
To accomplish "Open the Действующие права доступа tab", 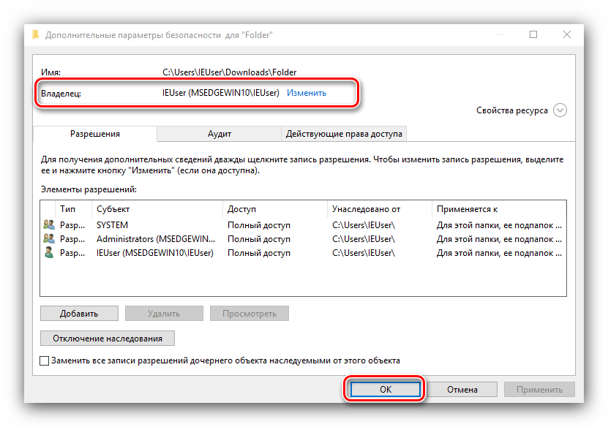I will click(344, 134).
